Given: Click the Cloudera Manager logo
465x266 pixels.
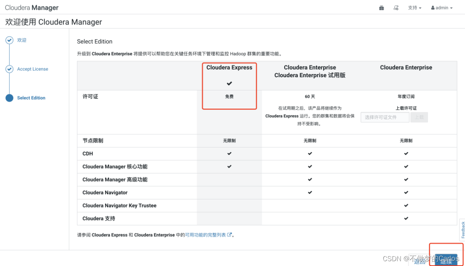Looking at the screenshot, I should [31, 7].
